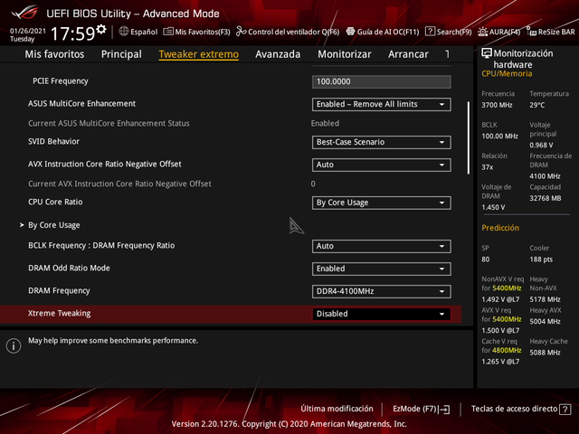The height and width of the screenshot is (434, 579).
Task: Click the ROG logo
Action: coord(24,13)
